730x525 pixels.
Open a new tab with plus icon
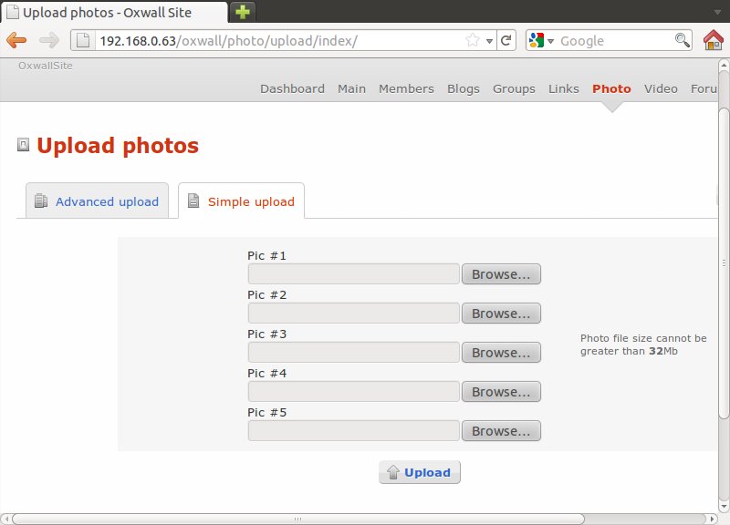click(x=243, y=12)
